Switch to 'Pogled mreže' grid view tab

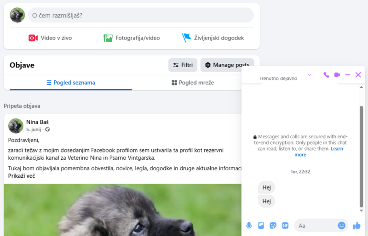(x=193, y=83)
